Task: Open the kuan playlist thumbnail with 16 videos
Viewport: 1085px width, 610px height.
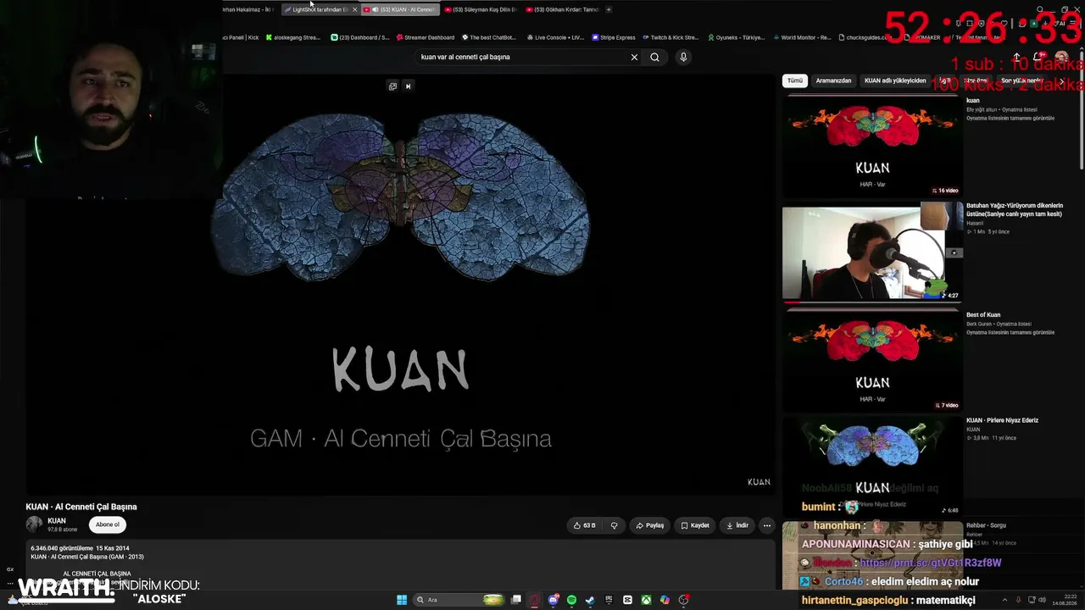Action: click(x=872, y=145)
